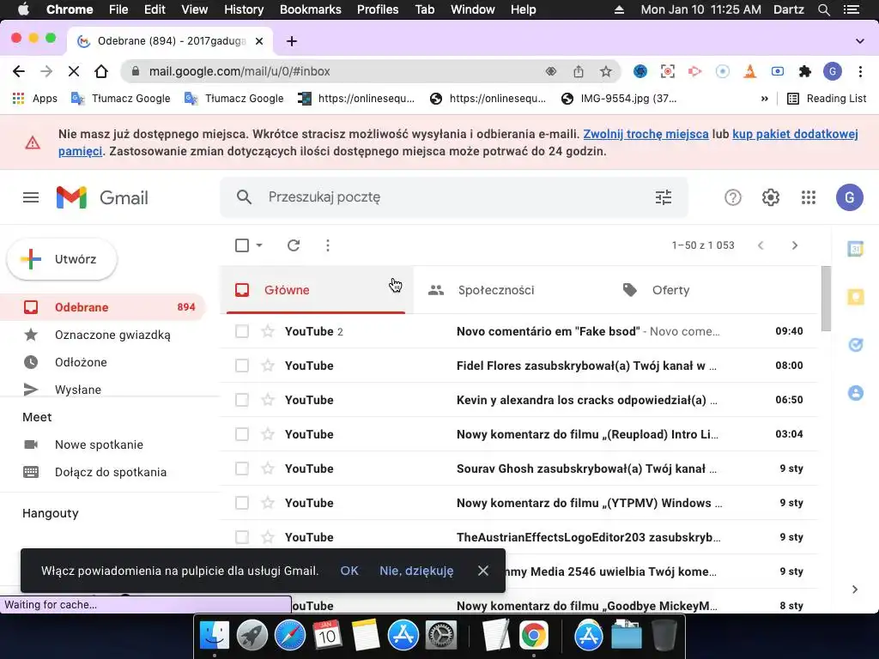
Task: Click the mail list scrollbar
Action: click(x=826, y=298)
